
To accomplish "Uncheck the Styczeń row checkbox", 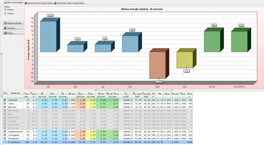I will [4, 100].
